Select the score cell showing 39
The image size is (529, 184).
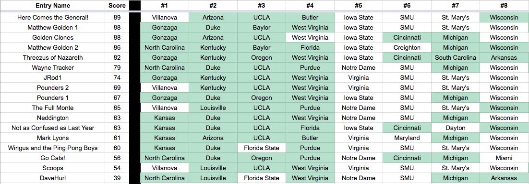click(117, 178)
